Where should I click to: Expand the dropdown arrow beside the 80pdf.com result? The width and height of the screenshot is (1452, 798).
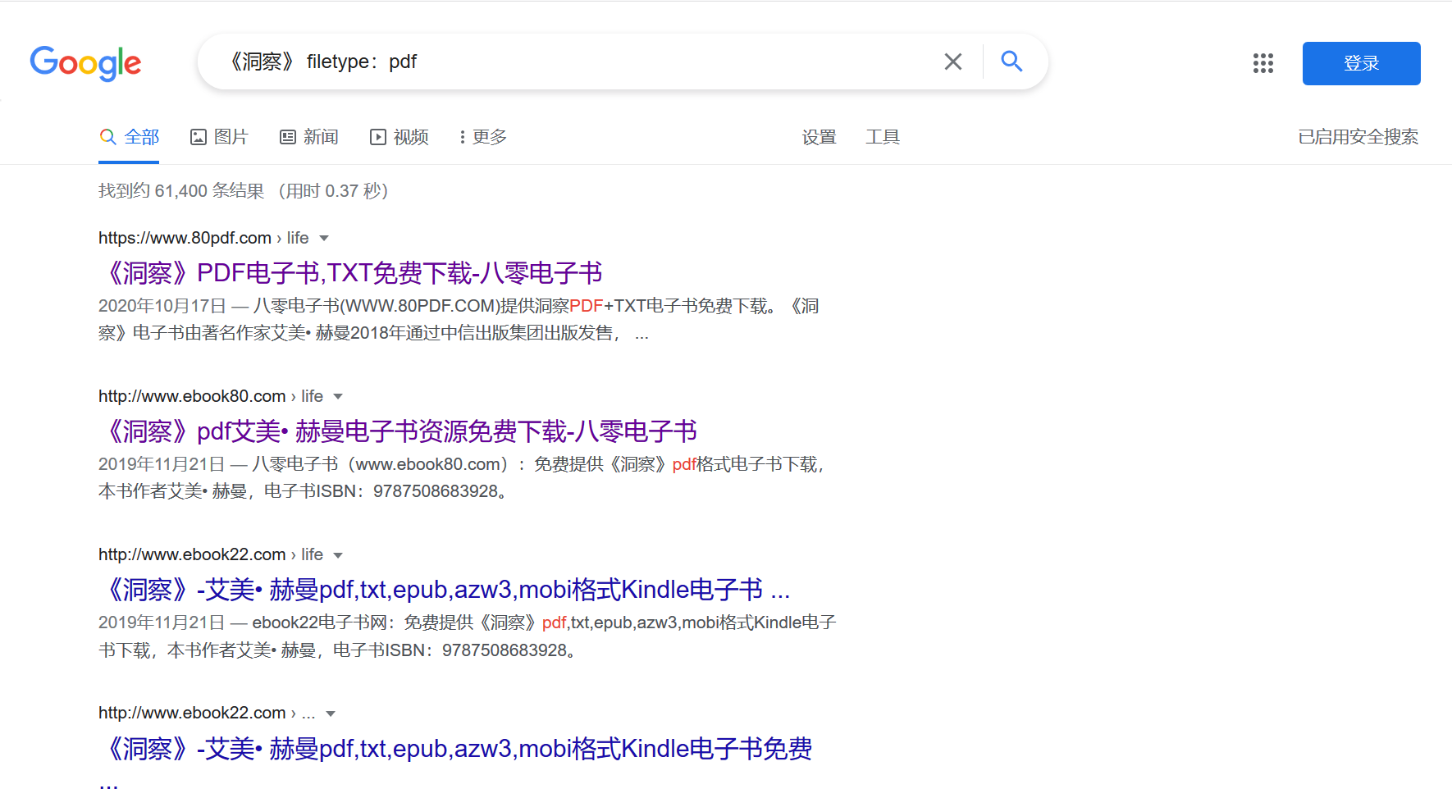[324, 238]
